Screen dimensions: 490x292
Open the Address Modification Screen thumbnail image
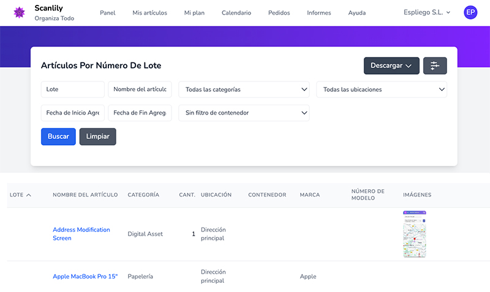415,234
